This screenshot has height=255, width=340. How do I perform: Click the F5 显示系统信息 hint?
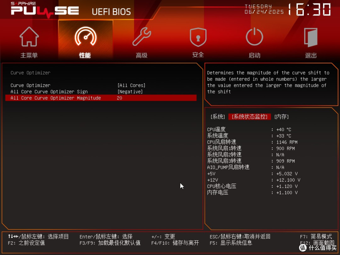click(x=231, y=243)
